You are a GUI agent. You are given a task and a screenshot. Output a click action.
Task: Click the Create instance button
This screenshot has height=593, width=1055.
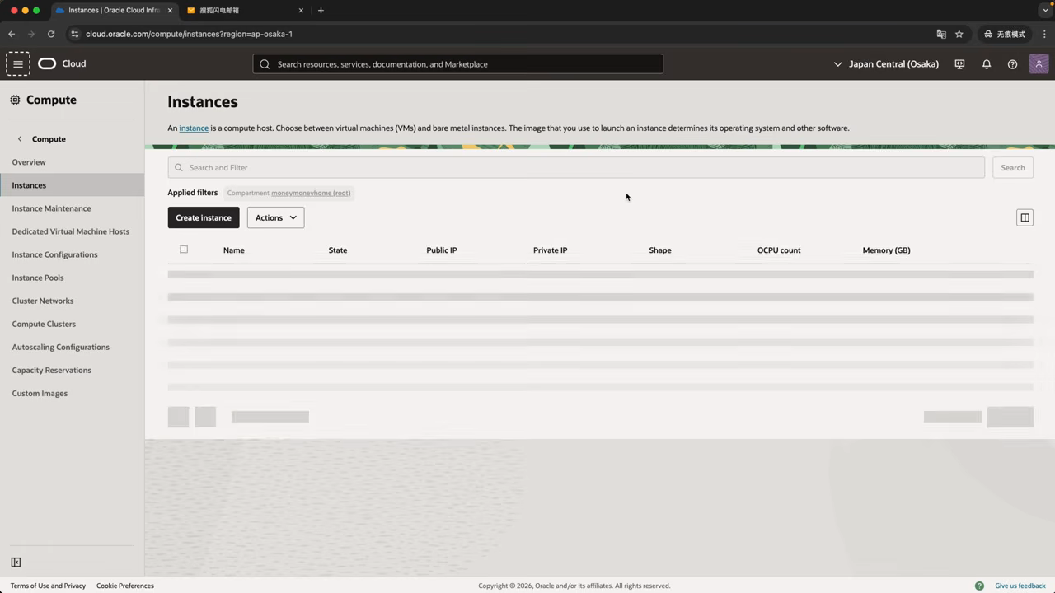pyautogui.click(x=204, y=217)
